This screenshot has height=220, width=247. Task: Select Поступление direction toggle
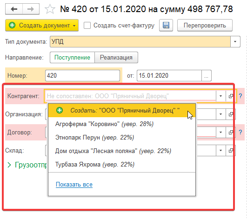pos(72,58)
